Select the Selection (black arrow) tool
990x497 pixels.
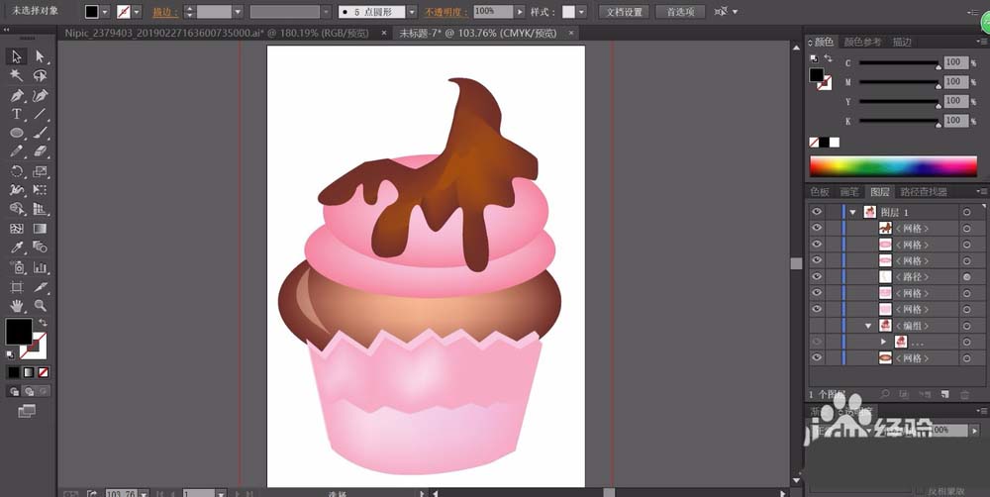[17, 56]
